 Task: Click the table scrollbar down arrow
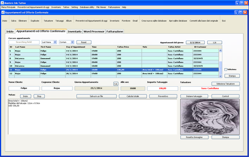[x=220, y=76]
